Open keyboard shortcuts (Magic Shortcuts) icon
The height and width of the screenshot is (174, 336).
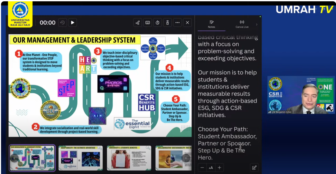click(148, 23)
